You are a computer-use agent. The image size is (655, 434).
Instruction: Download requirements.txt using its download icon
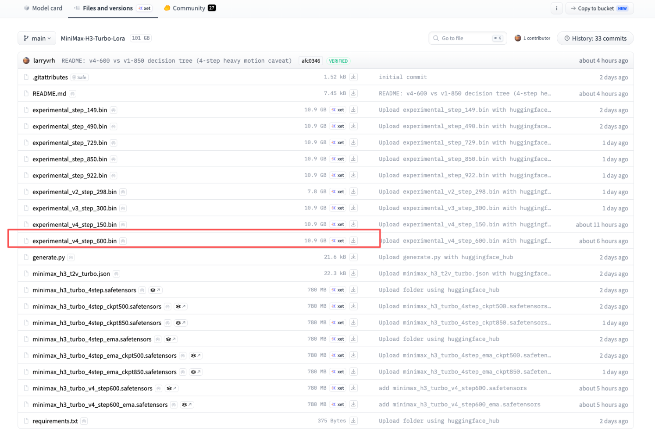click(x=353, y=421)
